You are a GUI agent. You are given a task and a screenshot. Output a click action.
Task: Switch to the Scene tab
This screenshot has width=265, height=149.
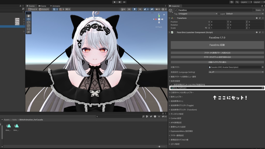click(31, 6)
